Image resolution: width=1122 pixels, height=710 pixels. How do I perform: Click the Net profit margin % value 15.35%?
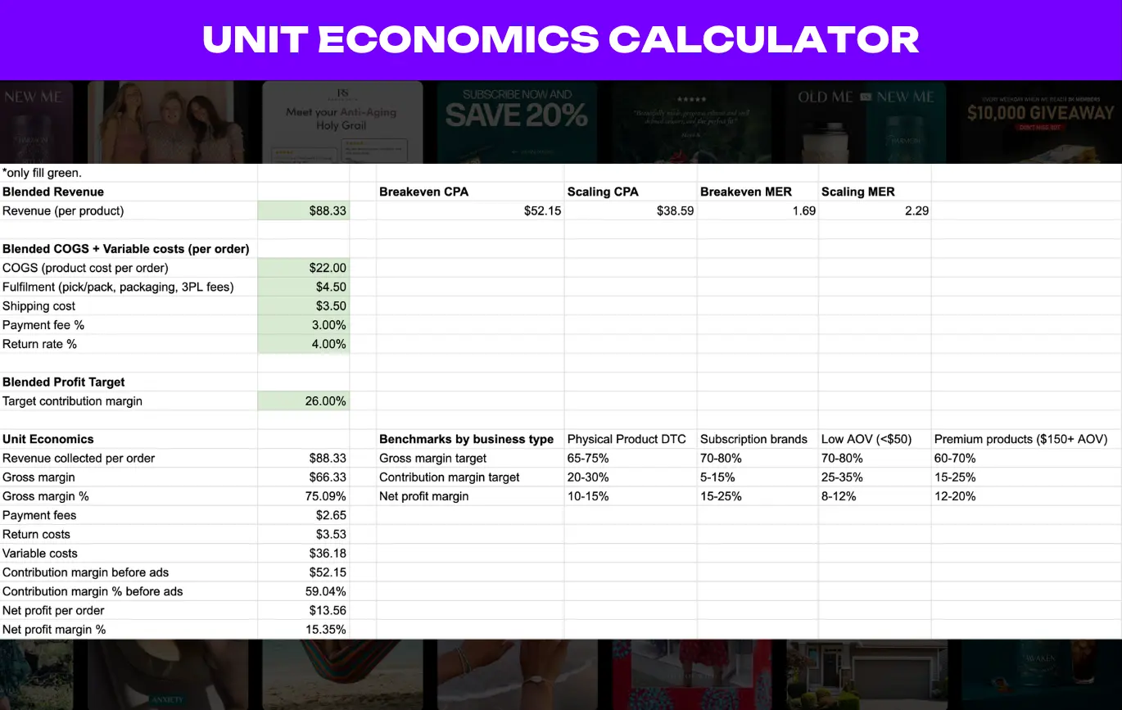pyautogui.click(x=325, y=630)
